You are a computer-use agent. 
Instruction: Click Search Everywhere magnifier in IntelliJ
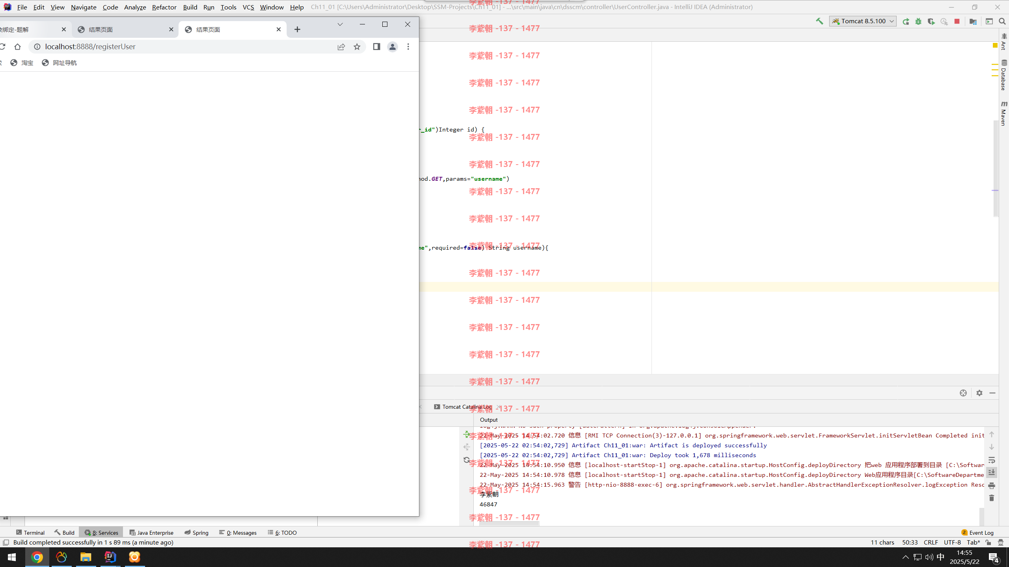1002,21
